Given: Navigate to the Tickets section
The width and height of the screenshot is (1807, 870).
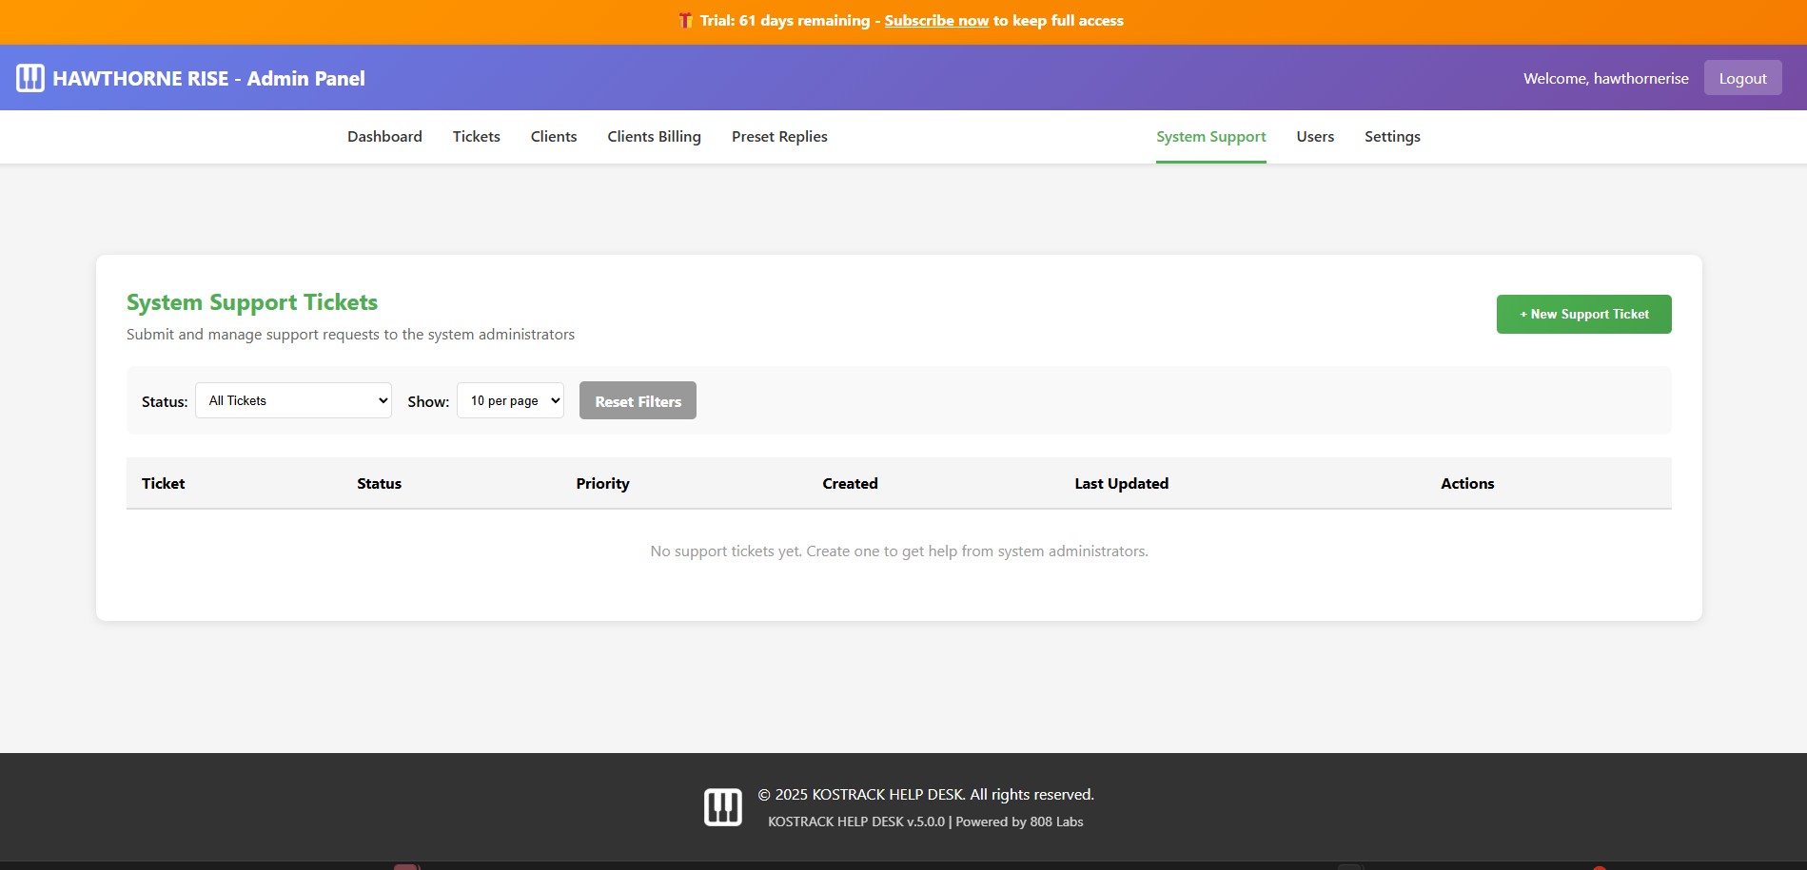Looking at the screenshot, I should coord(476,136).
